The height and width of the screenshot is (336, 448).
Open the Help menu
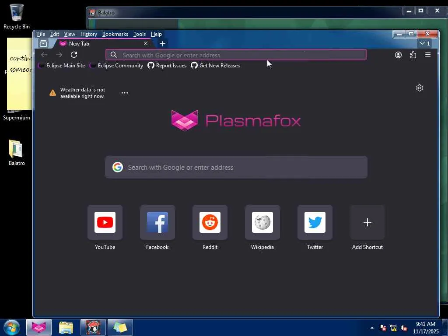point(156,34)
